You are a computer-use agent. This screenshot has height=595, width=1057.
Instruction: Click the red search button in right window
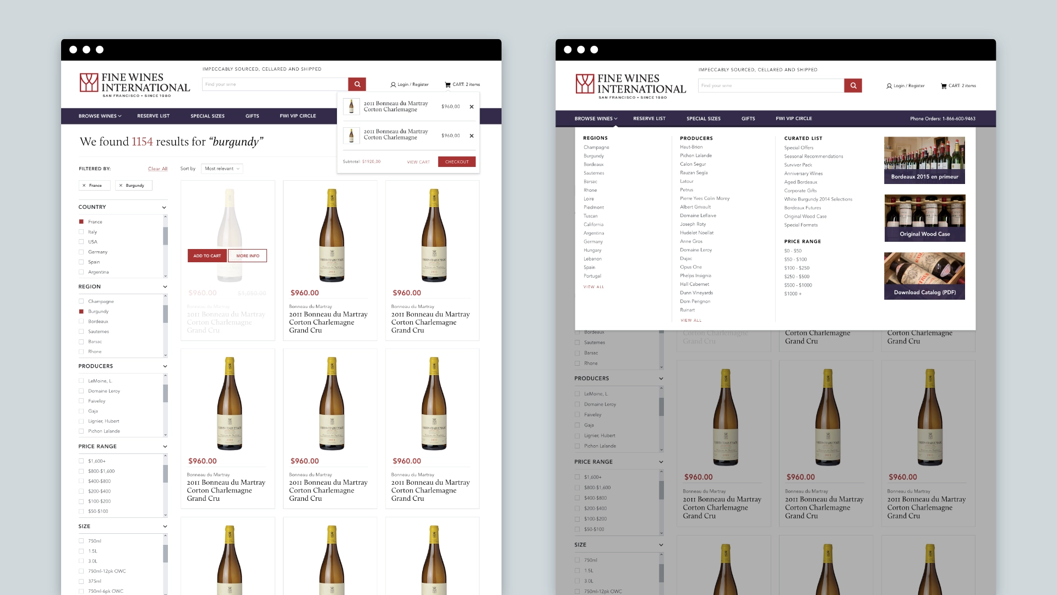click(853, 85)
